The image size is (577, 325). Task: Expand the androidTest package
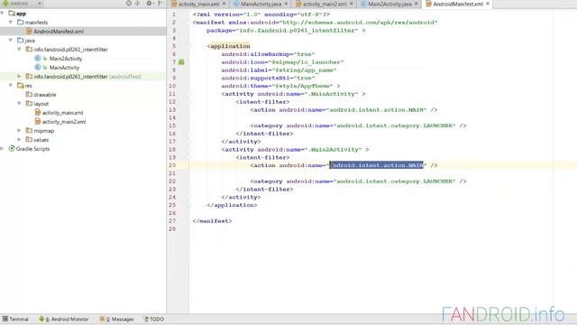click(20, 76)
